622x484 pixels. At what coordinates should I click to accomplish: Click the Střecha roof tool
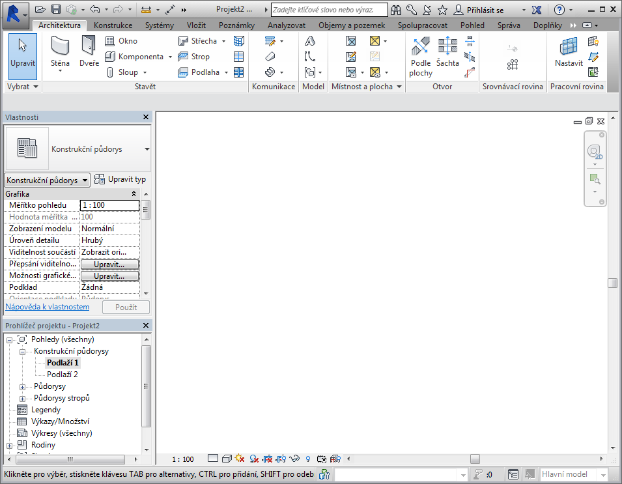(x=198, y=41)
